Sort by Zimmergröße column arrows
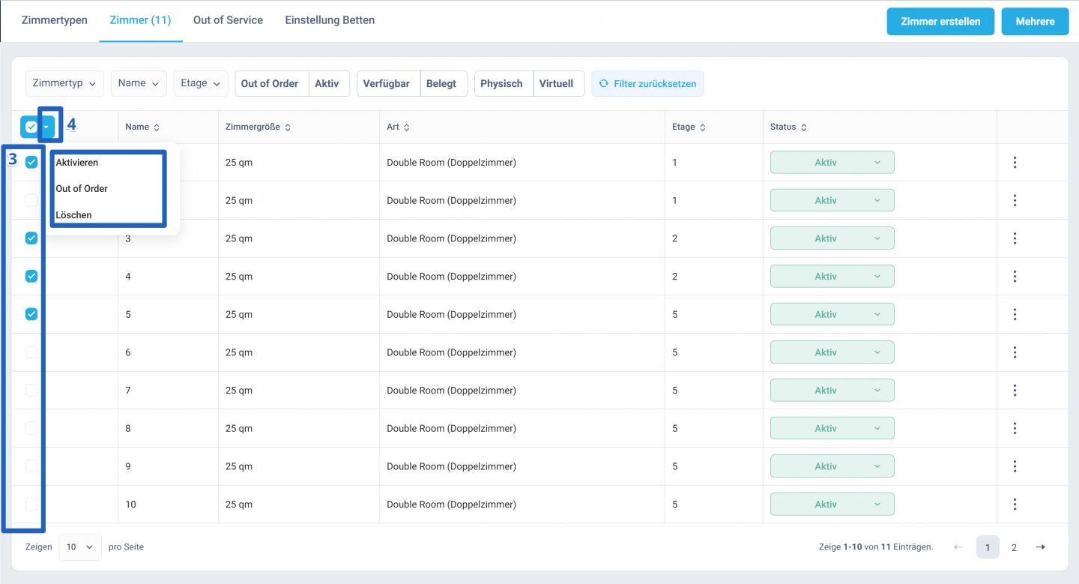The width and height of the screenshot is (1079, 584). (288, 127)
